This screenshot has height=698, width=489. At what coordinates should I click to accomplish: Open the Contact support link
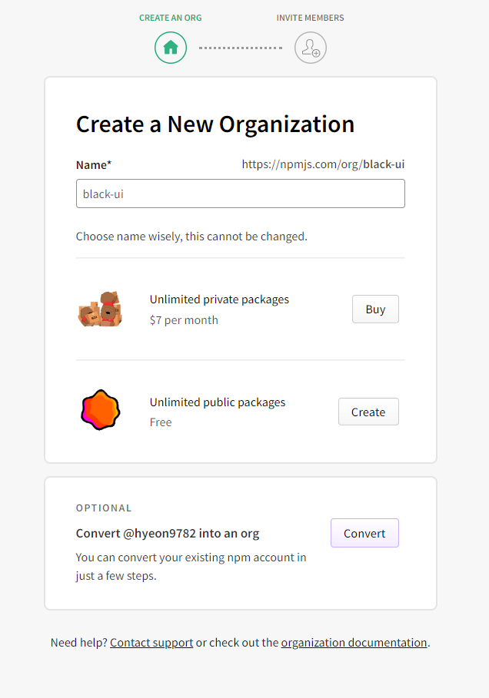pyautogui.click(x=151, y=643)
